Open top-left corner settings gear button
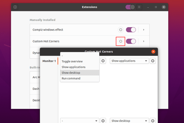Screen dimensions: 184x123 (x=103, y=61)
